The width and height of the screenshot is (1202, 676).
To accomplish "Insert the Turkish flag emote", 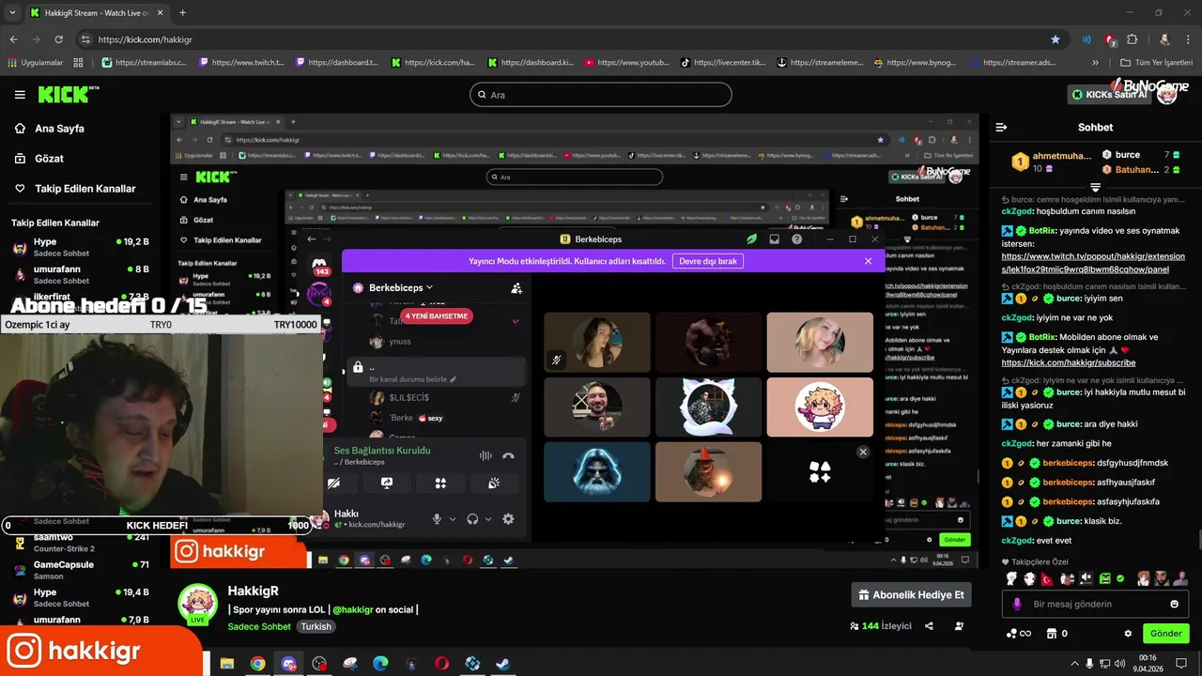I will (1049, 578).
